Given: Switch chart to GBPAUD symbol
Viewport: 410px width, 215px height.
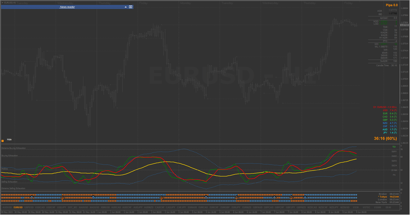Looking at the screenshot, I should tap(258, 207).
